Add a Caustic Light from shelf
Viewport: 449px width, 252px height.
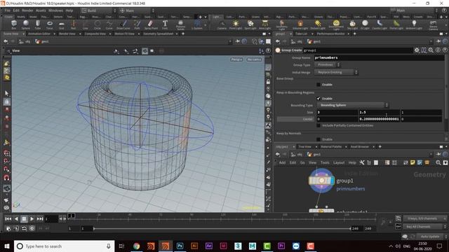pyautogui.click(x=380, y=24)
